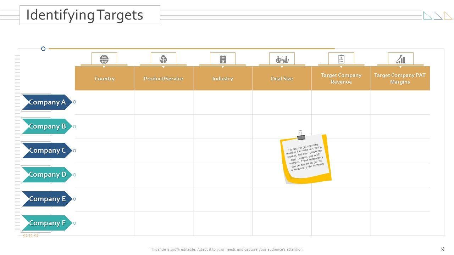Screen dimensions: 454x255
Task: Click the Country column header
Action: (x=104, y=78)
